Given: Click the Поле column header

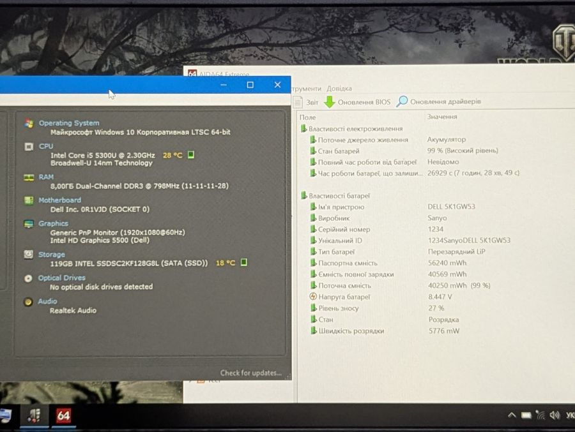Looking at the screenshot, I should point(308,117).
